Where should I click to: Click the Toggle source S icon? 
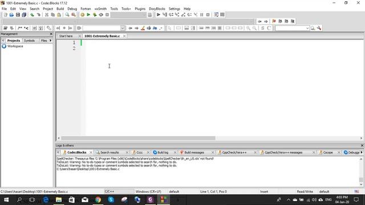click(x=262, y=28)
